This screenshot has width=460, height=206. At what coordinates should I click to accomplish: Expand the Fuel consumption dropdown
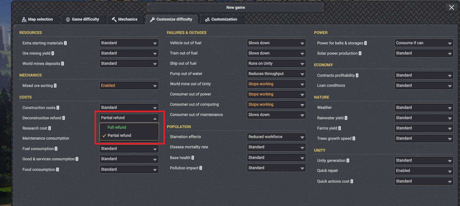pyautogui.click(x=129, y=149)
